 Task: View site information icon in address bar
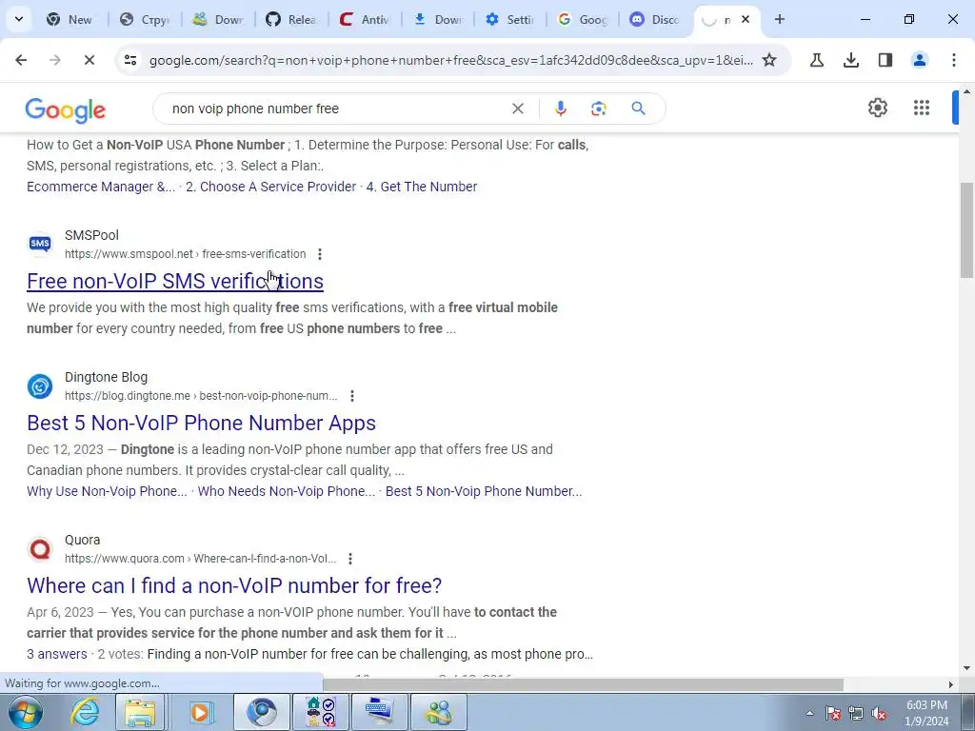130,60
